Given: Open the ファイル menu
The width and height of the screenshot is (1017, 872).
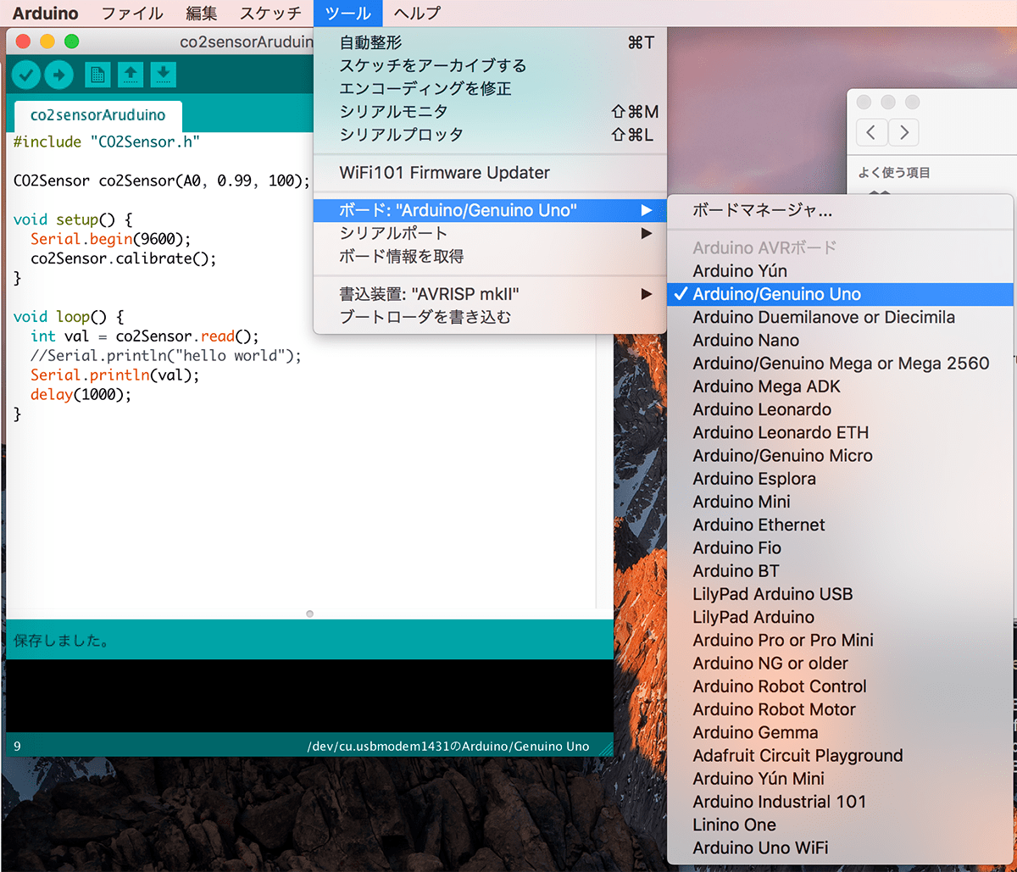Looking at the screenshot, I should click(132, 14).
